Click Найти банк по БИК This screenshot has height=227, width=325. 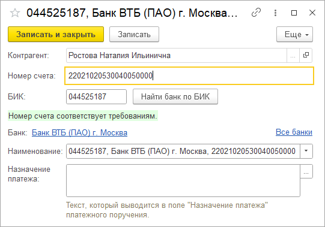(175, 96)
